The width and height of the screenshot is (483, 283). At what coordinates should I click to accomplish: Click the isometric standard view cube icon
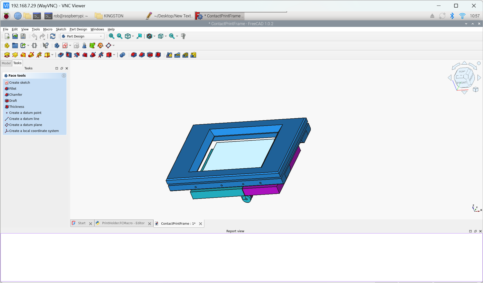[128, 36]
